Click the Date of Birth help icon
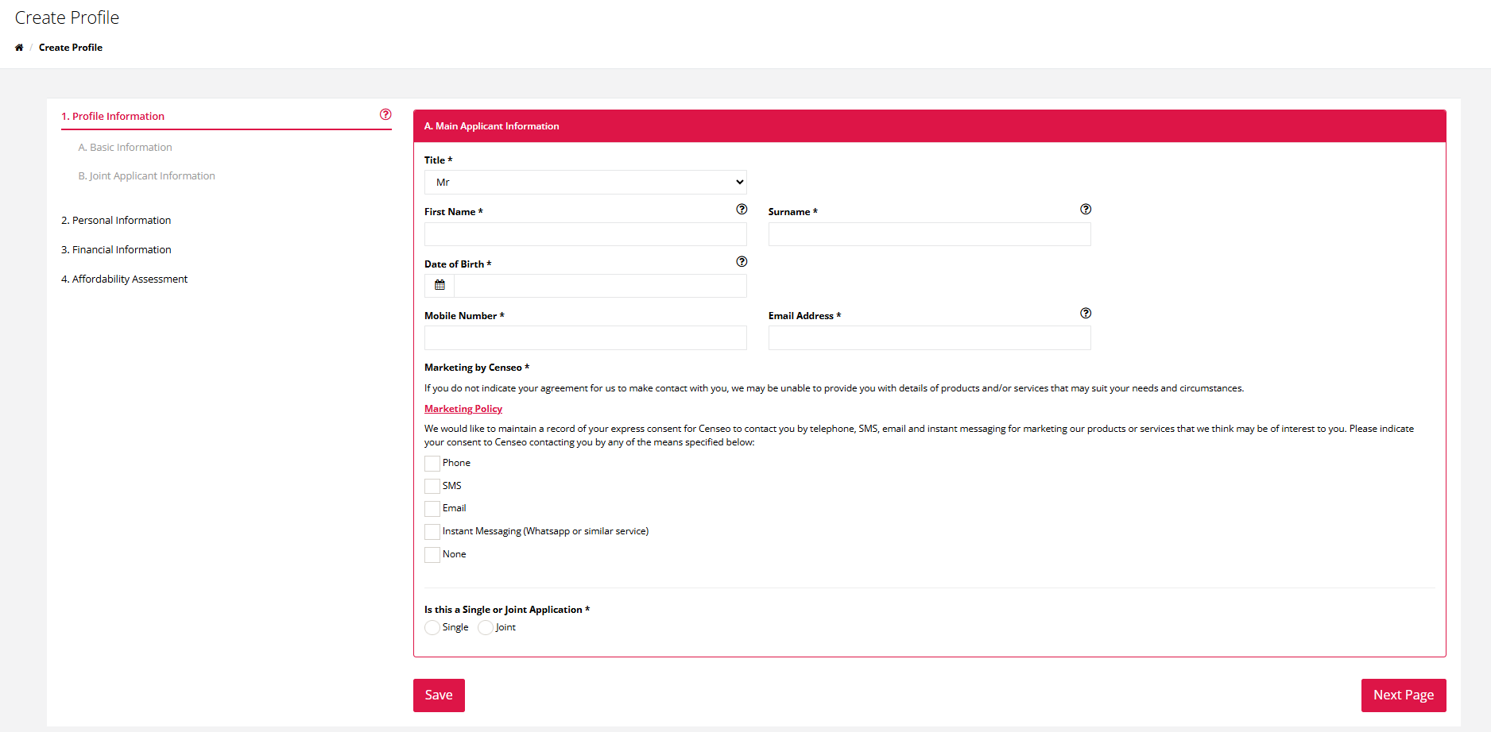Screen dimensions: 1491x732 point(742,262)
